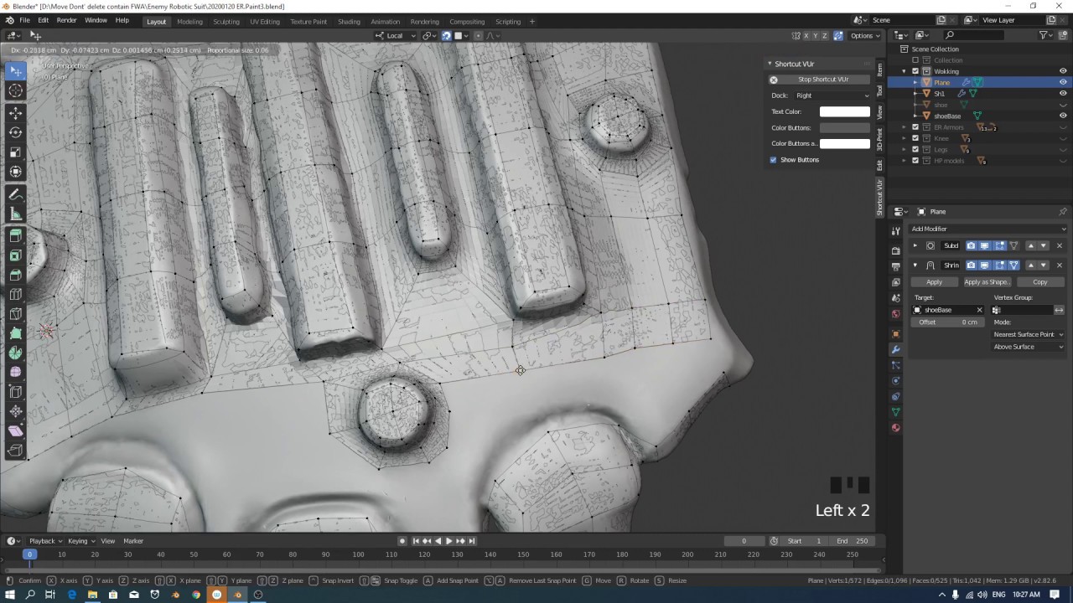Hide the Sh1 object via eye icon
Viewport: 1073px width, 603px height.
1063,94
